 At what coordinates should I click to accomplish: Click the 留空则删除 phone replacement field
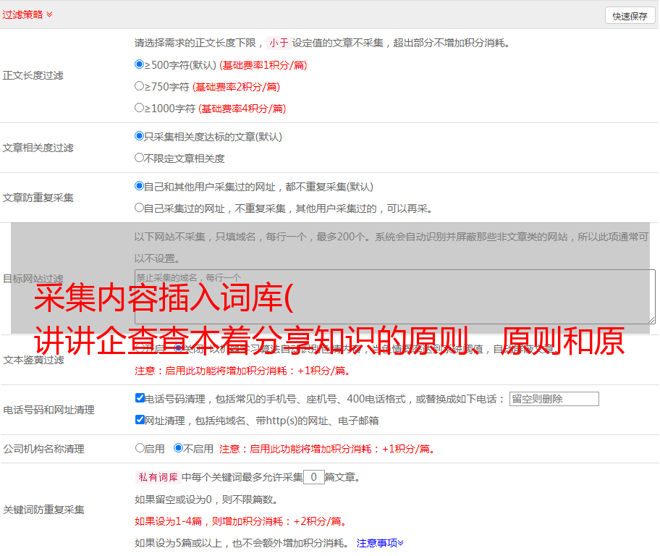[554, 399]
